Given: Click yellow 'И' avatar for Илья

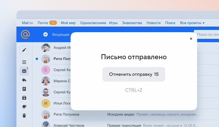Looking at the screenshot, I should (x=46, y=103).
